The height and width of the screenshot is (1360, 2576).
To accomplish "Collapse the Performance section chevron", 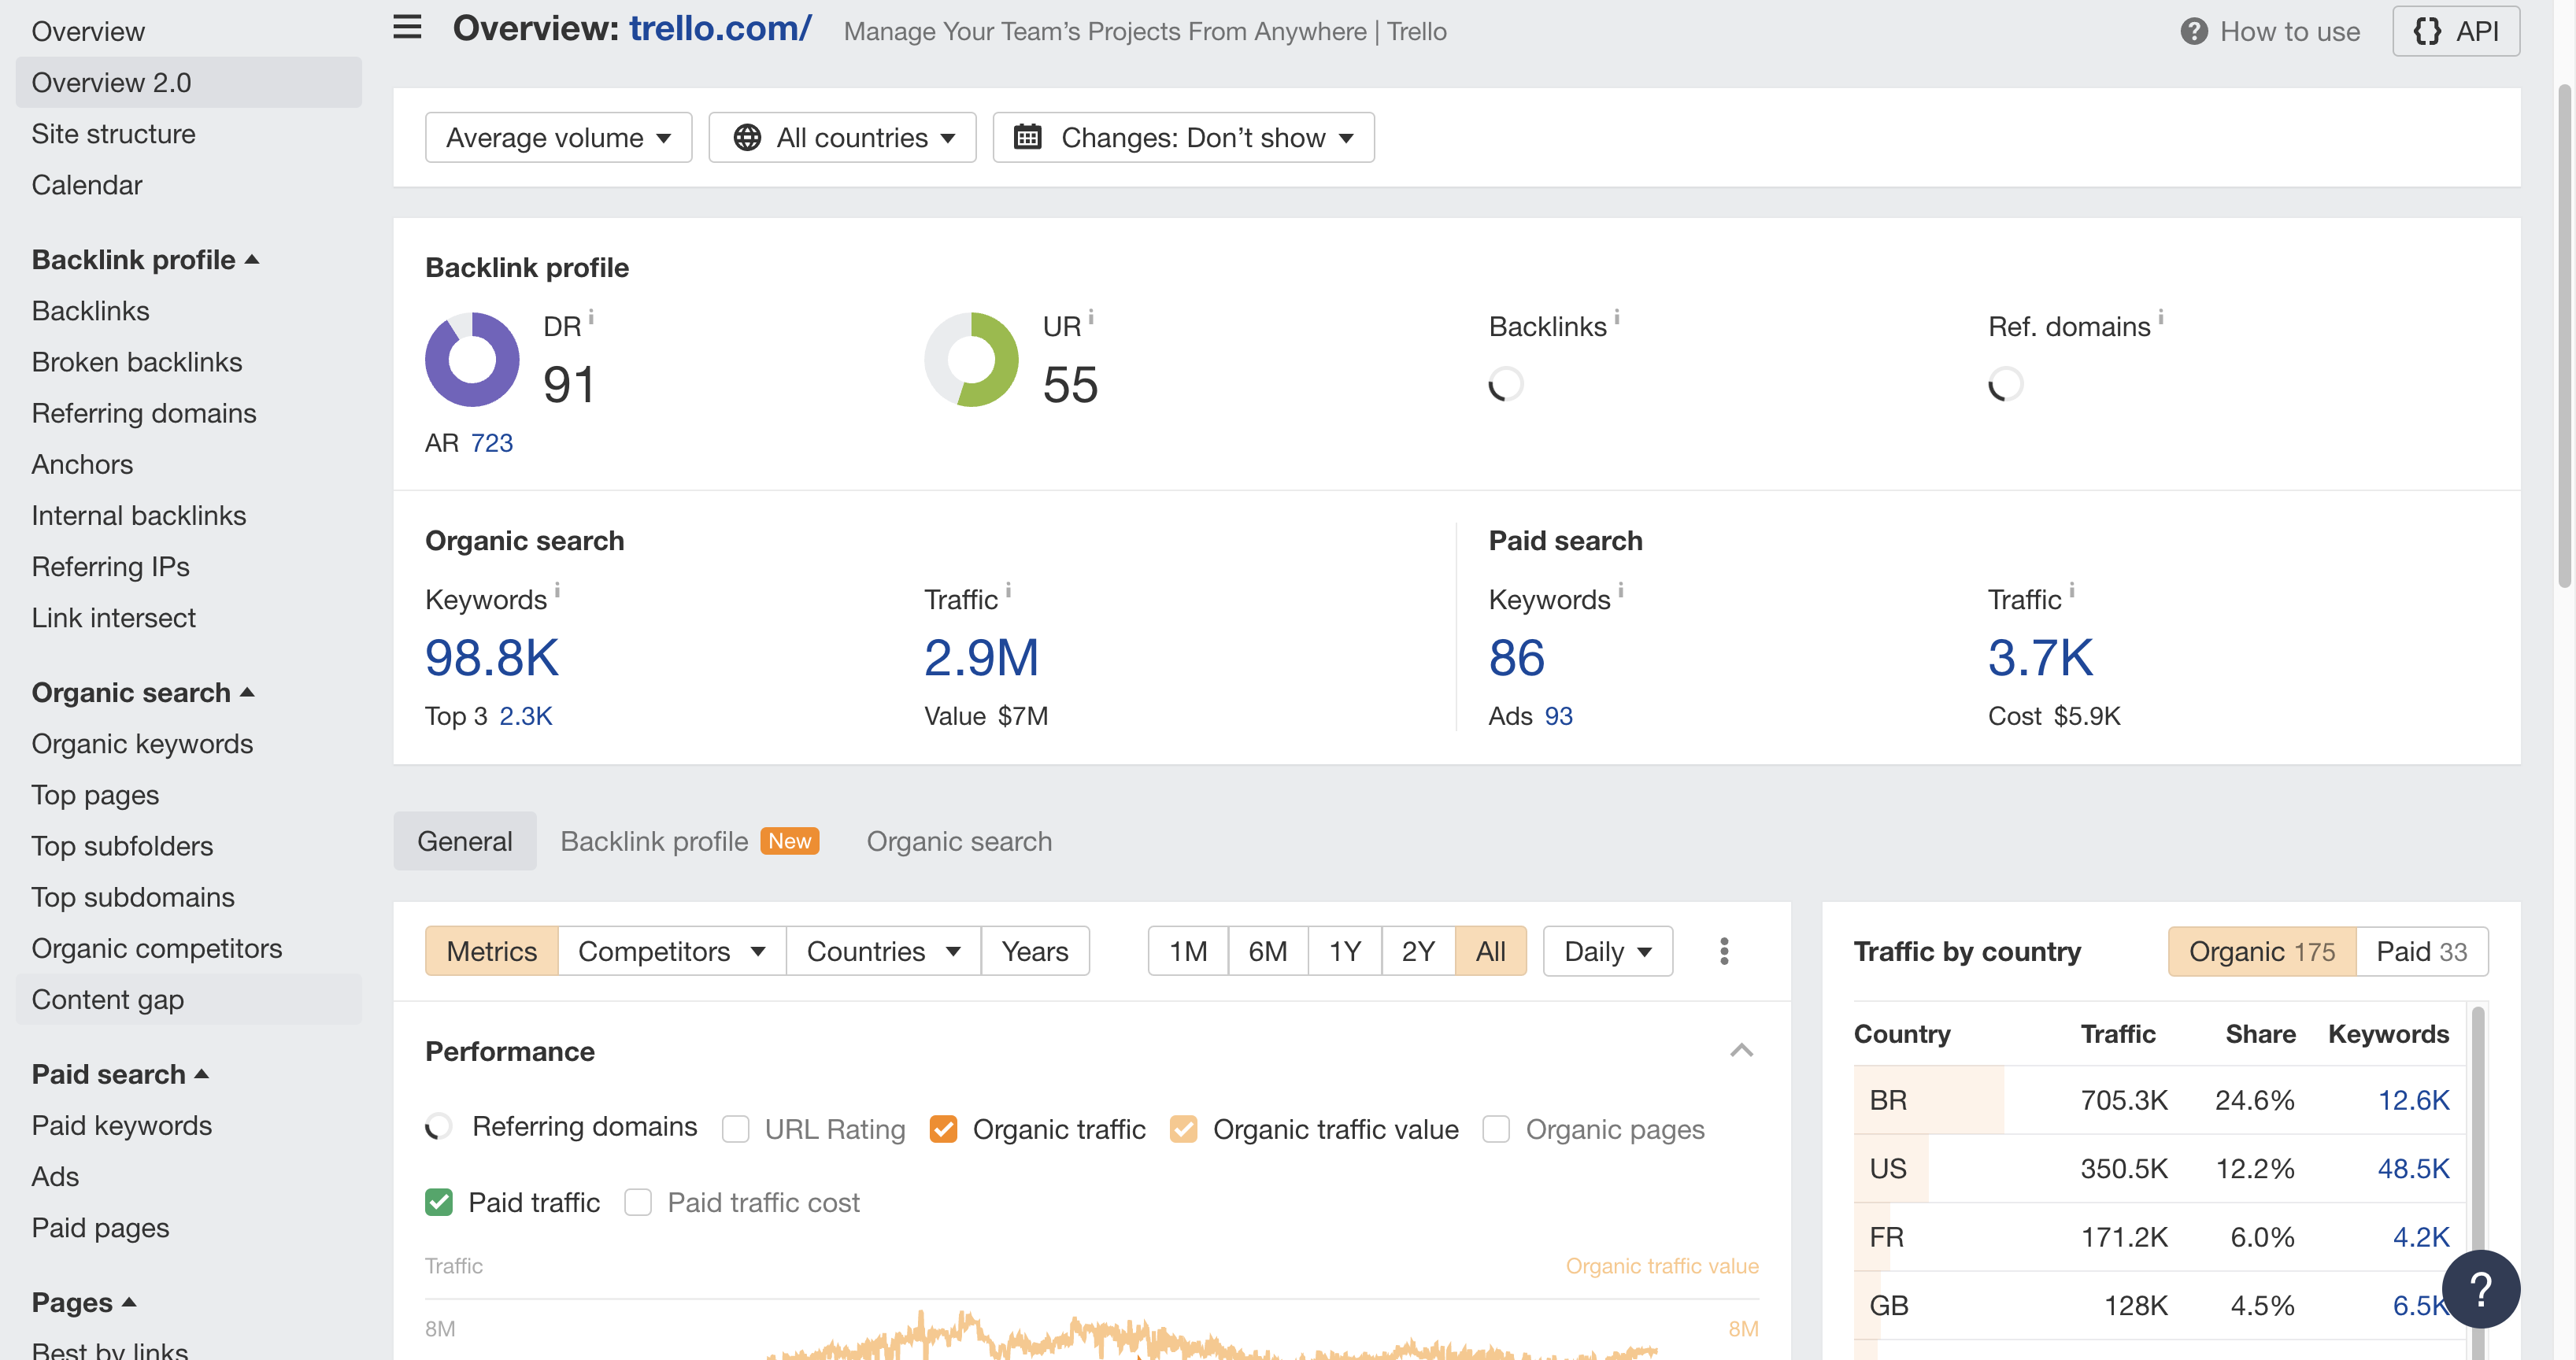I will [x=1741, y=1050].
